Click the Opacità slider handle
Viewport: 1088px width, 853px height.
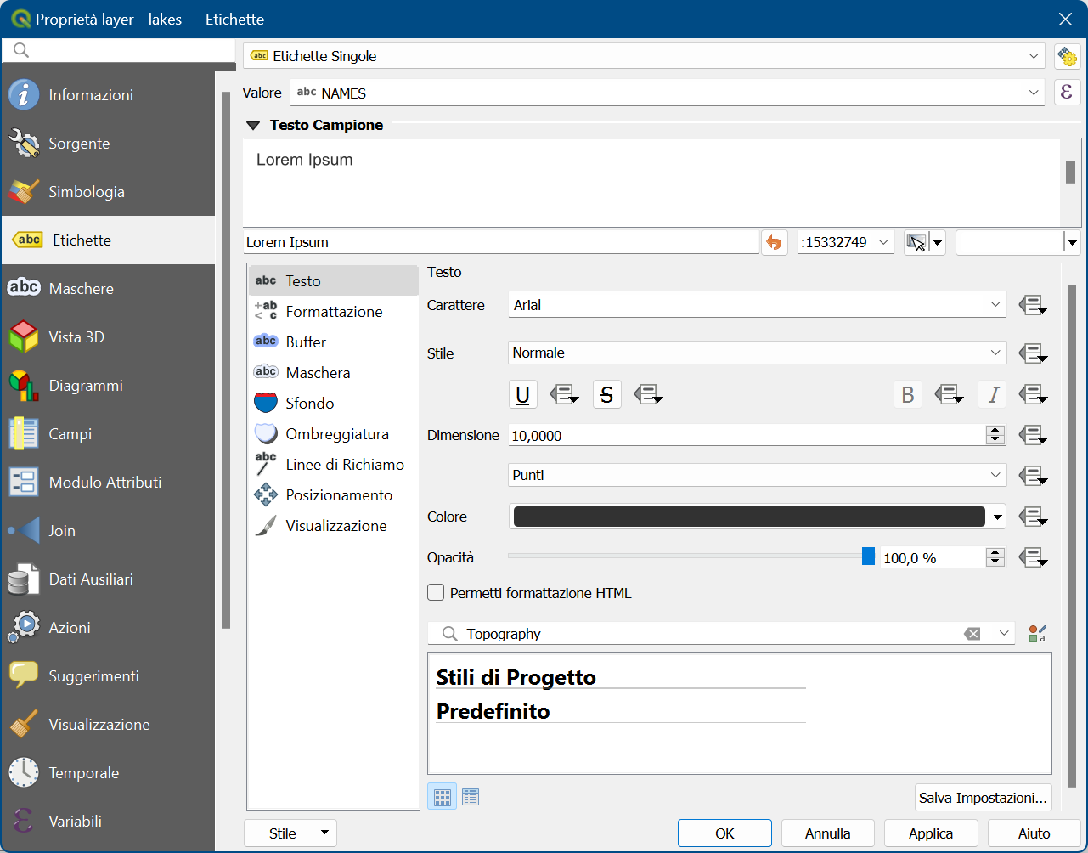868,556
